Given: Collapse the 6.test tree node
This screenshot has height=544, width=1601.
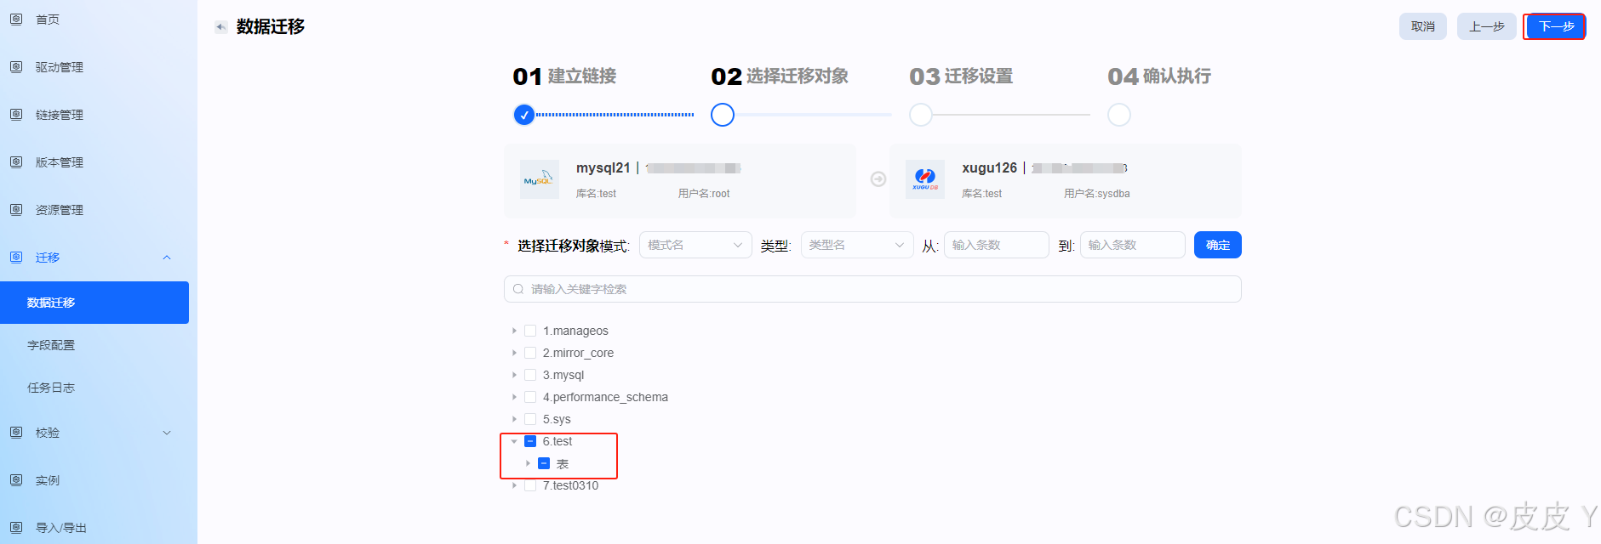Looking at the screenshot, I should (514, 441).
